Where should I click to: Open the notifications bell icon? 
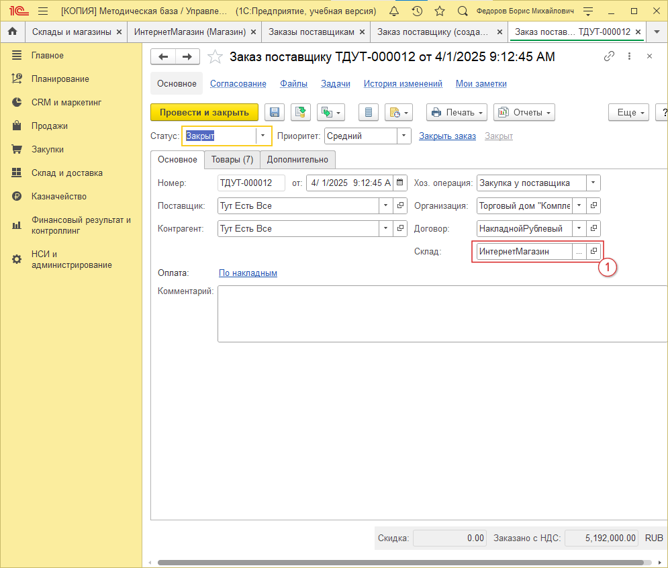coord(395,11)
